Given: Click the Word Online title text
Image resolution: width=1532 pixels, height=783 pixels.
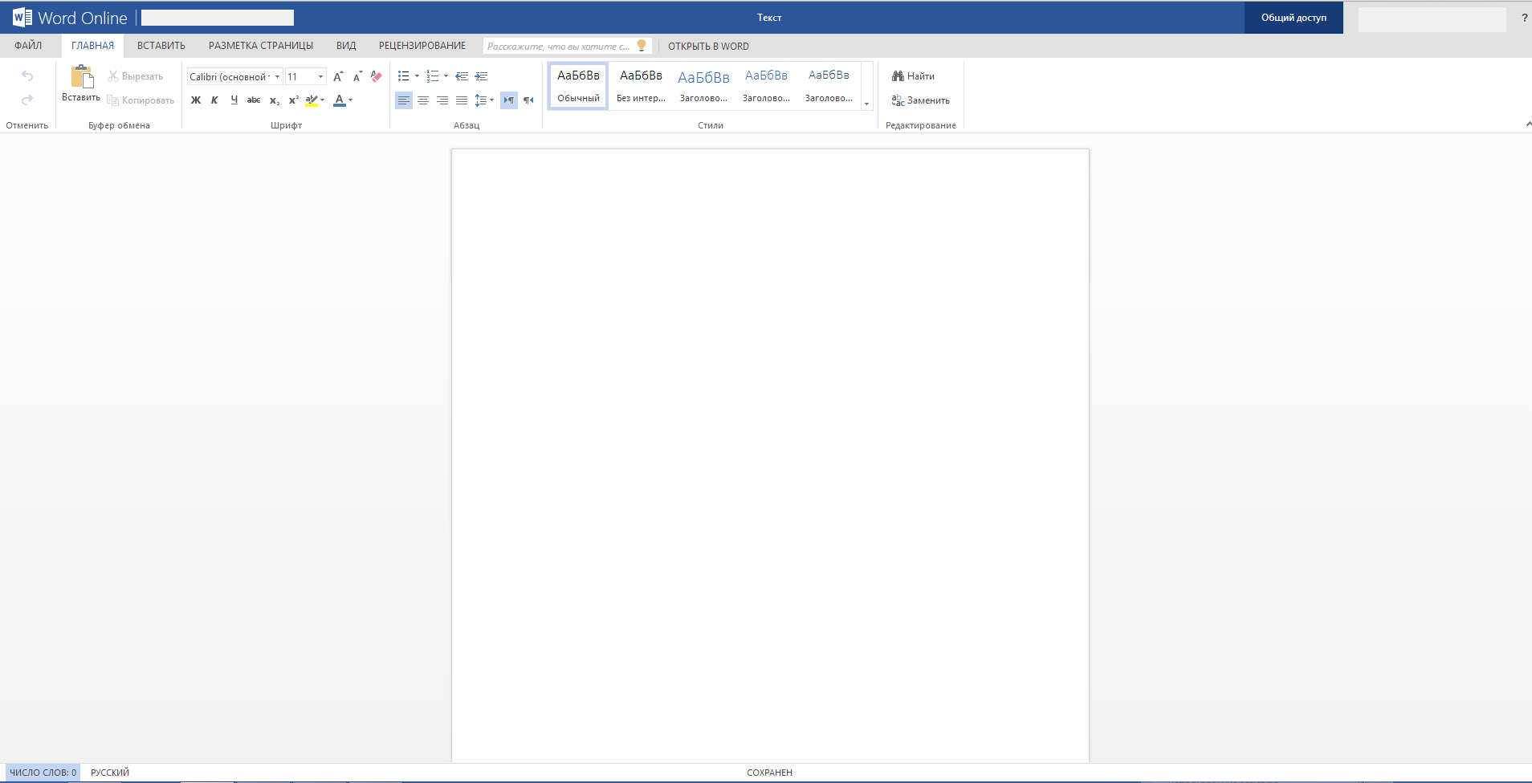Looking at the screenshot, I should (x=83, y=18).
